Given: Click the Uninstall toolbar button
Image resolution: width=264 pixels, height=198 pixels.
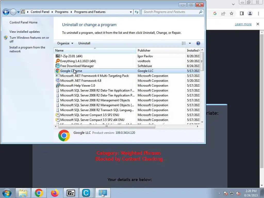Looking at the screenshot, I should [x=84, y=43].
